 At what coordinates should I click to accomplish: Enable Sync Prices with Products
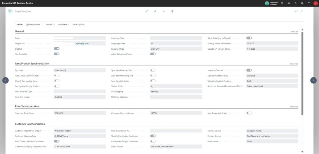pos(249,113)
